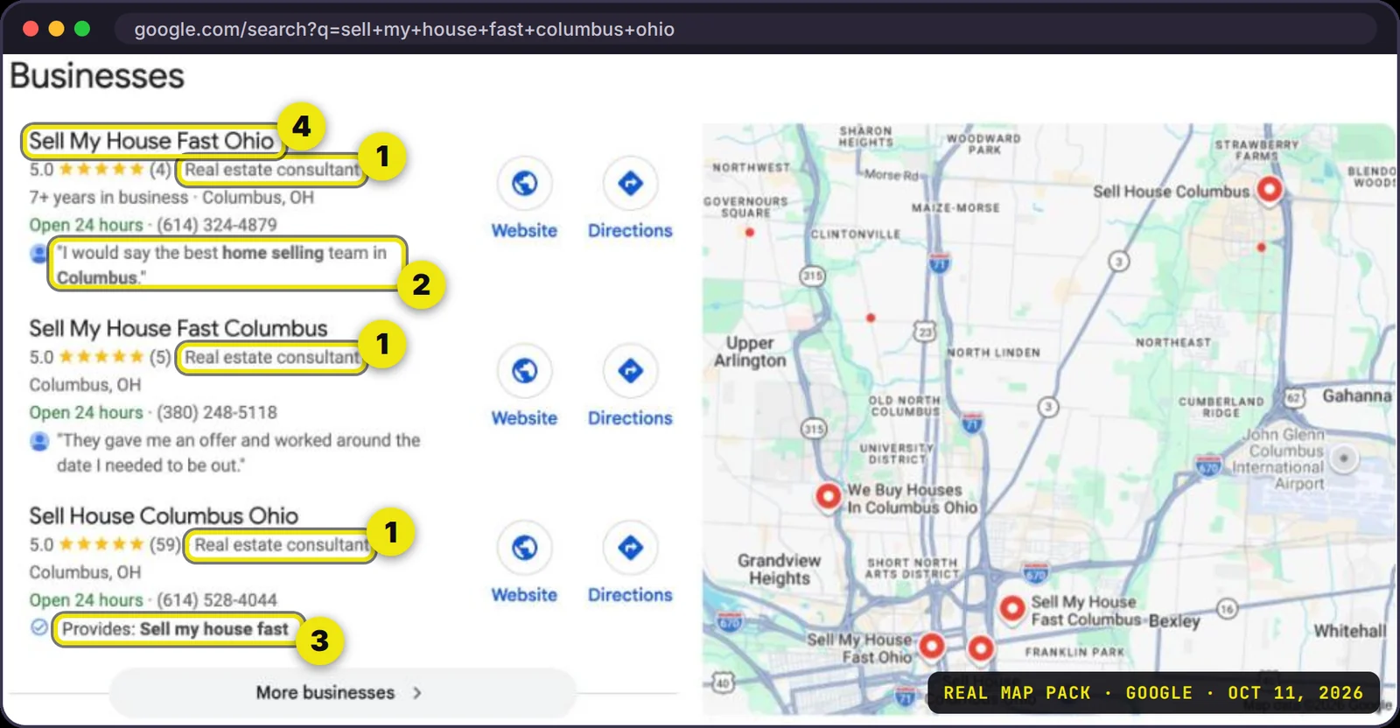Get Directions icon for Sell My House Fast Ohio
Image resolution: width=1400 pixels, height=728 pixels.
[x=630, y=184]
